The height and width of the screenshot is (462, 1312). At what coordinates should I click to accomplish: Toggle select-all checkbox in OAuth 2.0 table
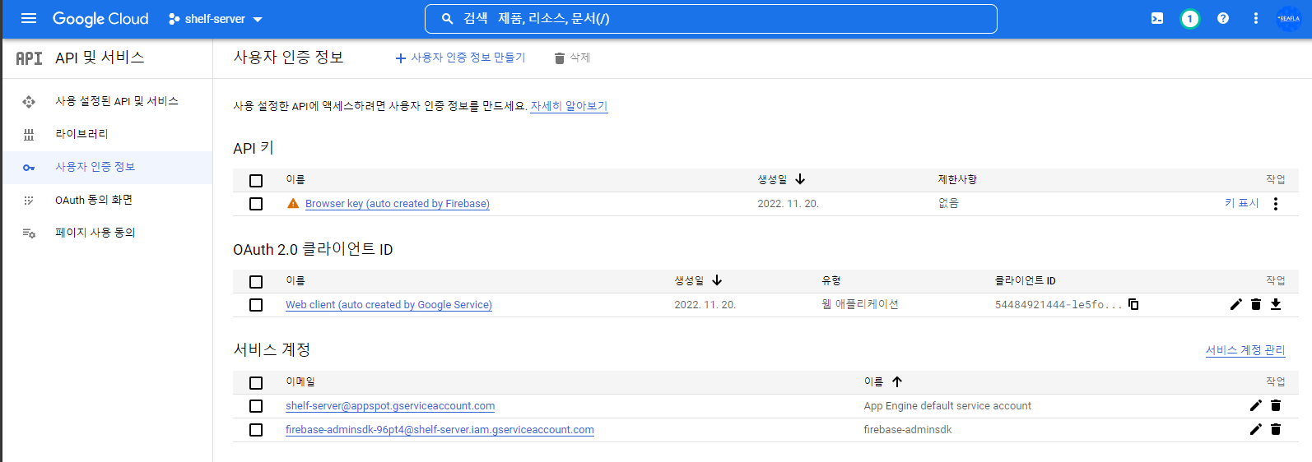[256, 282]
